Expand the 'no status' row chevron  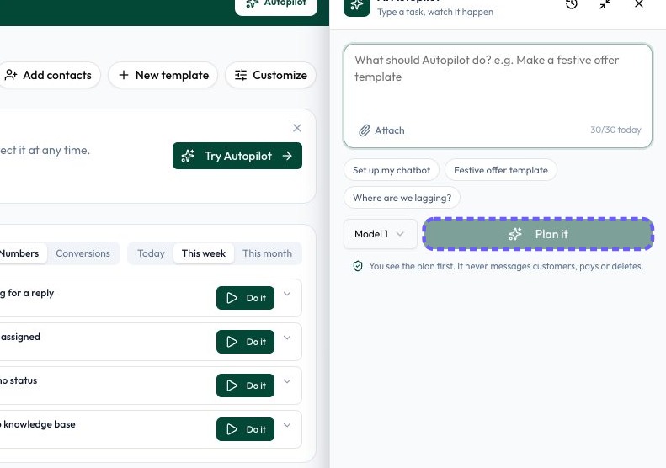coord(287,381)
